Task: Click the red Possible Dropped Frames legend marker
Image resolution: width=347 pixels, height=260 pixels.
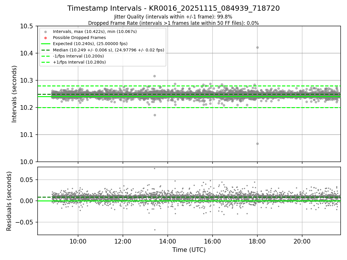Action: [x=45, y=38]
